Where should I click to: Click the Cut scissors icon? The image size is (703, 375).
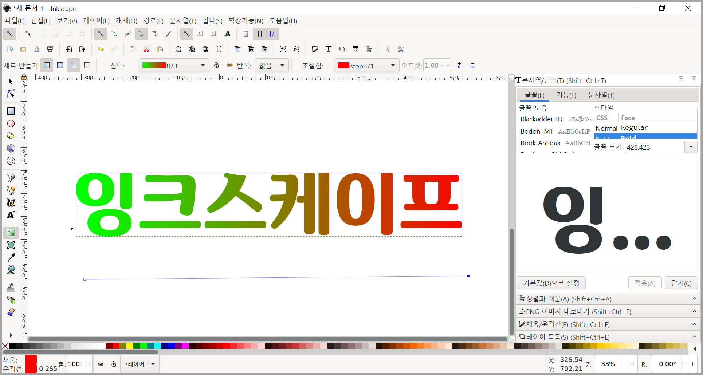pyautogui.click(x=146, y=49)
